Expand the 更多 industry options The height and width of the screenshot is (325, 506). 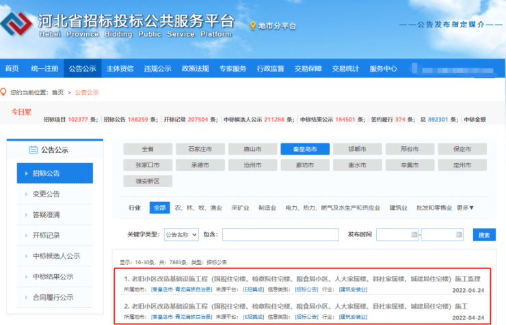pyautogui.click(x=465, y=208)
